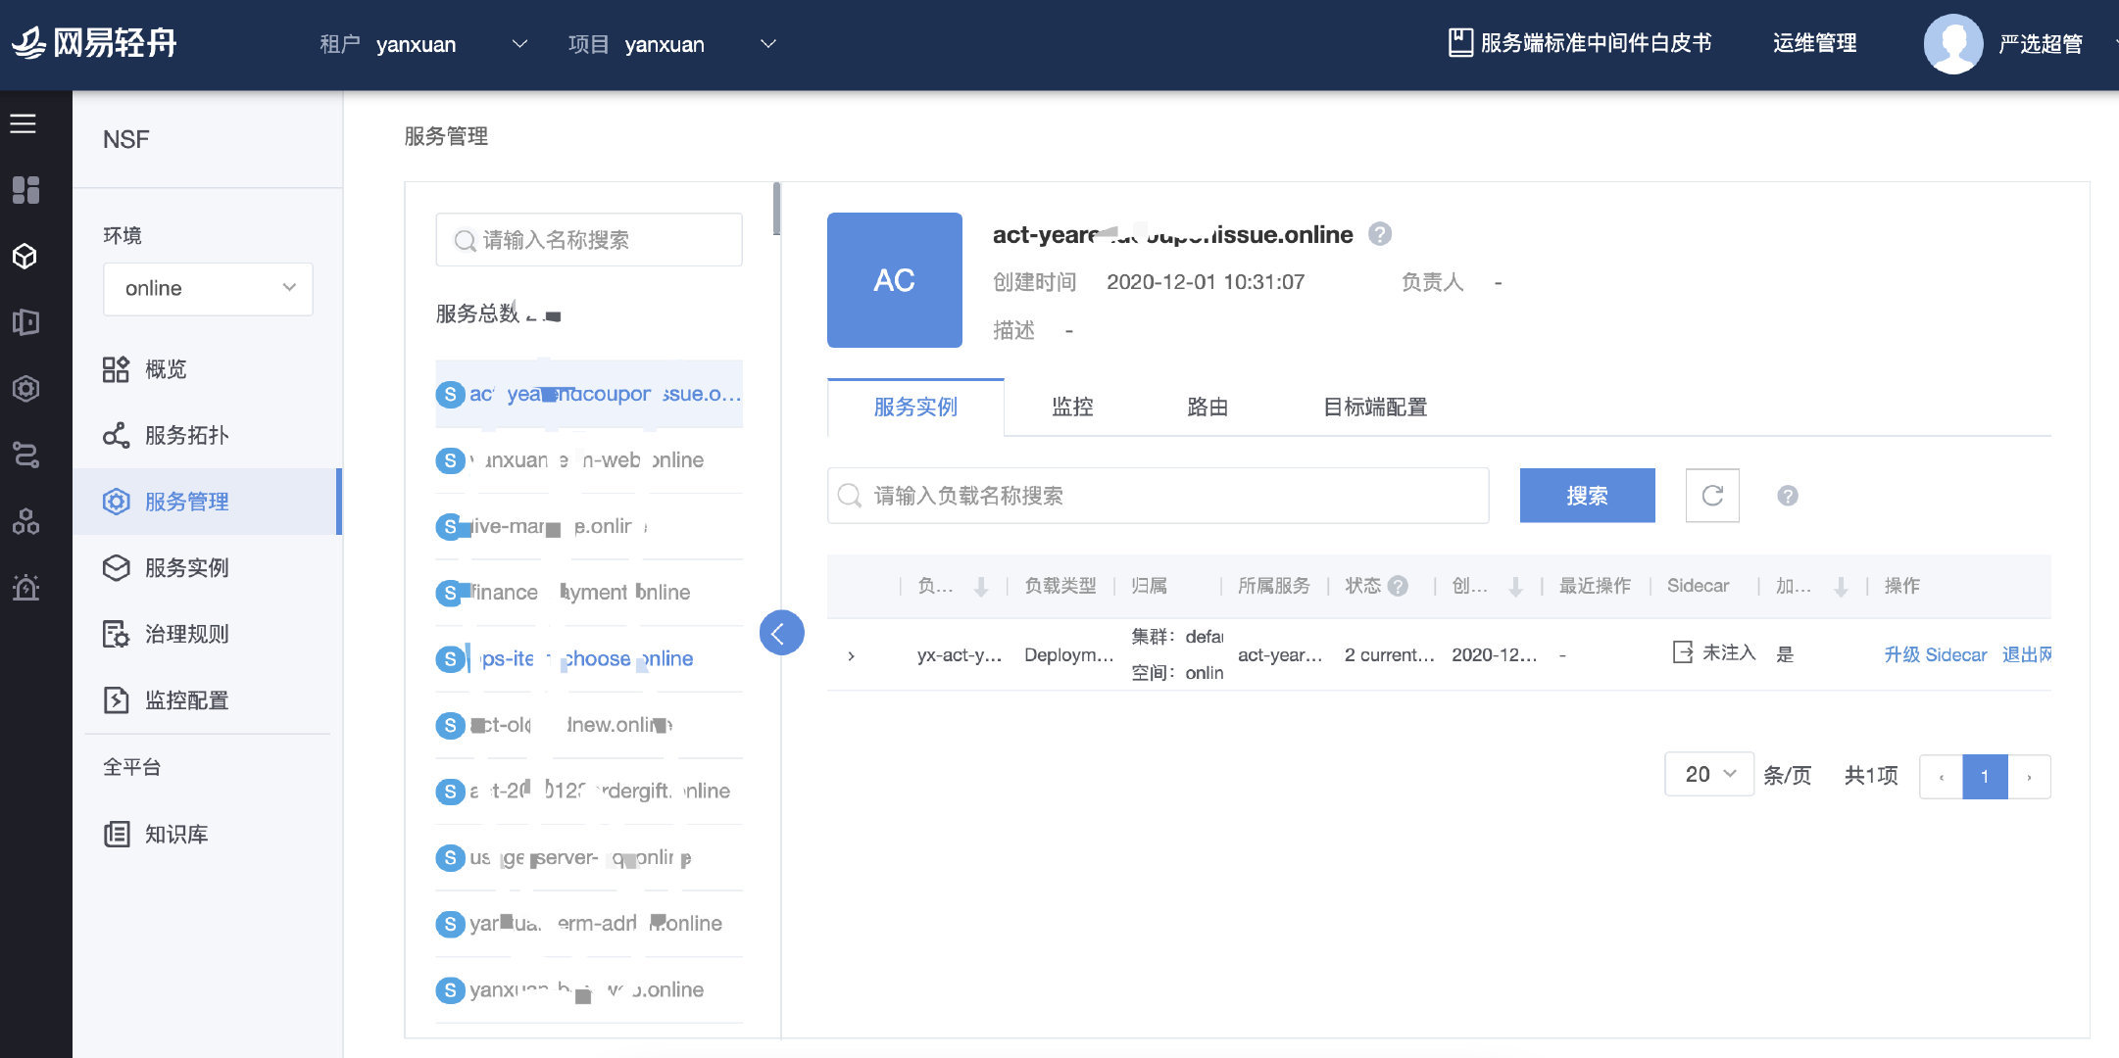Switch to the 目标端配置 tab

click(1374, 408)
